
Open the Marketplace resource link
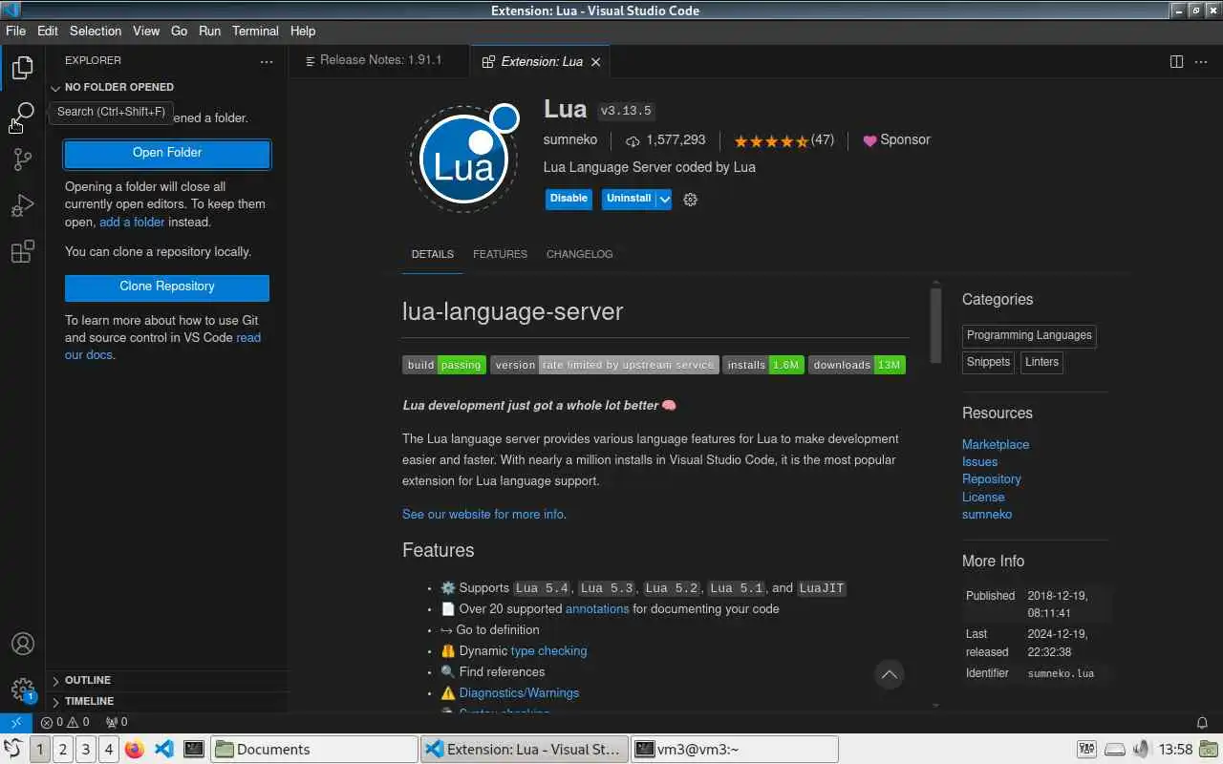pyautogui.click(x=996, y=444)
